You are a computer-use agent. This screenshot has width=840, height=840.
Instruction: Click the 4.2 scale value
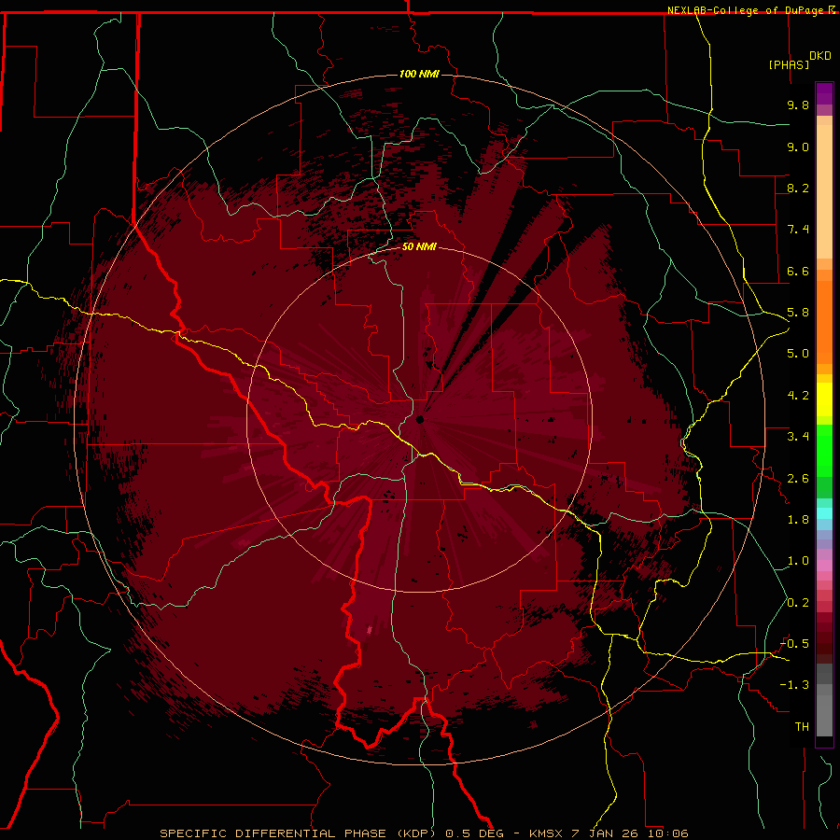pyautogui.click(x=798, y=396)
